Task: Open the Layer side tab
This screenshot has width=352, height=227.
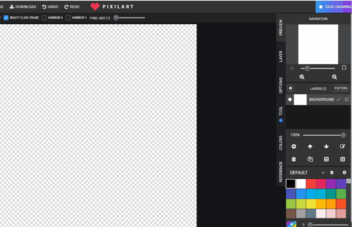Action: (x=280, y=56)
